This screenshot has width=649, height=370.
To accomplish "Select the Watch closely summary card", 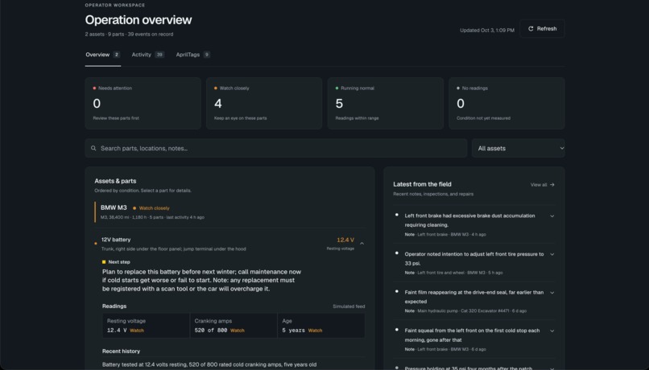I will (264, 103).
